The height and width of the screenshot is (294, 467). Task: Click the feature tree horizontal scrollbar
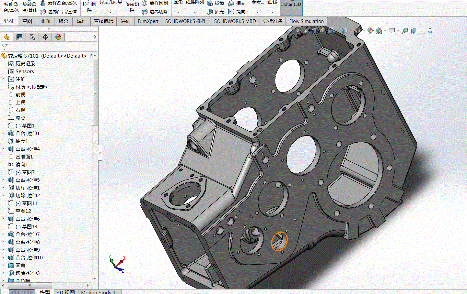point(29,285)
